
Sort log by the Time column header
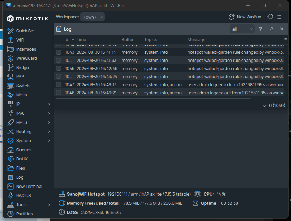(81, 40)
